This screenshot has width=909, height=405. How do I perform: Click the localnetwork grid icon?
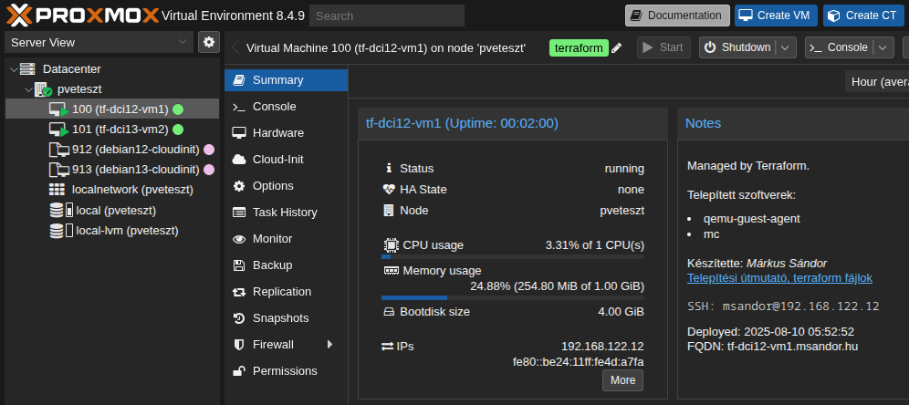click(57, 190)
